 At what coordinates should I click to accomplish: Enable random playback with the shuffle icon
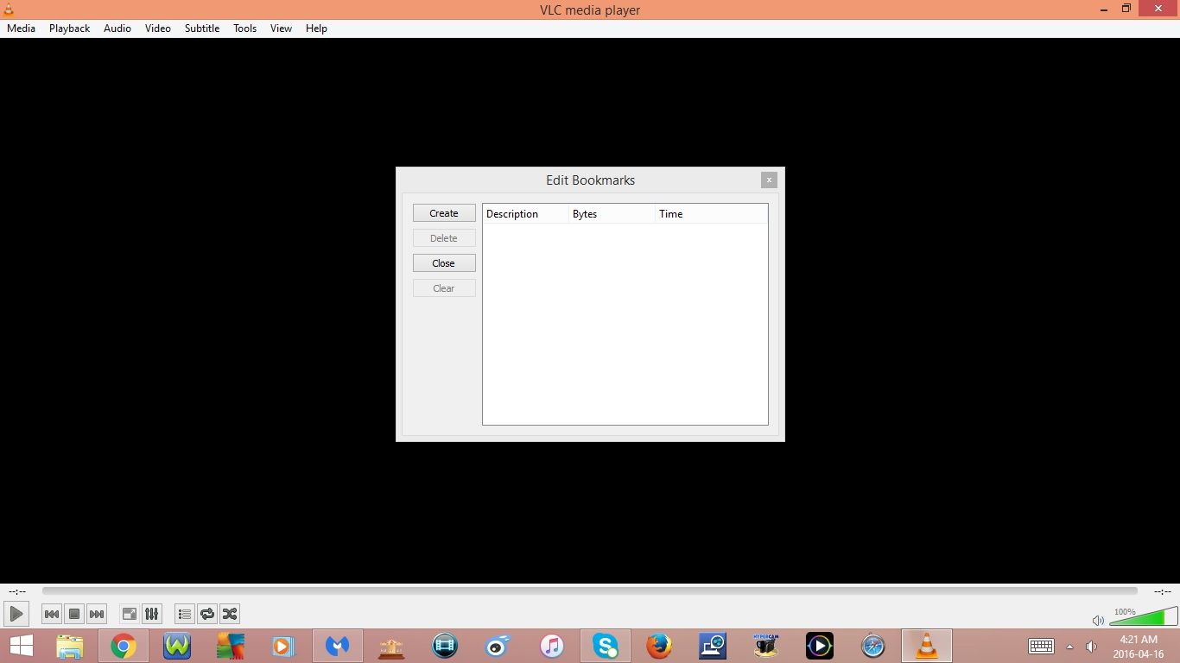tap(230, 614)
